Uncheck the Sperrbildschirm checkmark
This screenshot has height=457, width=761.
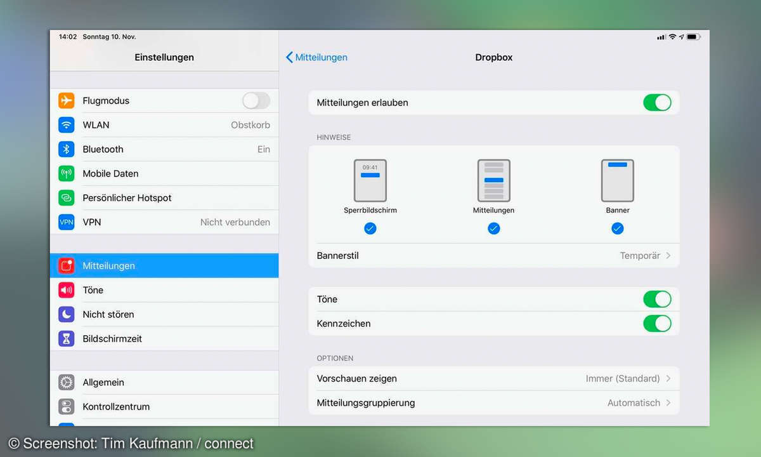coord(370,228)
